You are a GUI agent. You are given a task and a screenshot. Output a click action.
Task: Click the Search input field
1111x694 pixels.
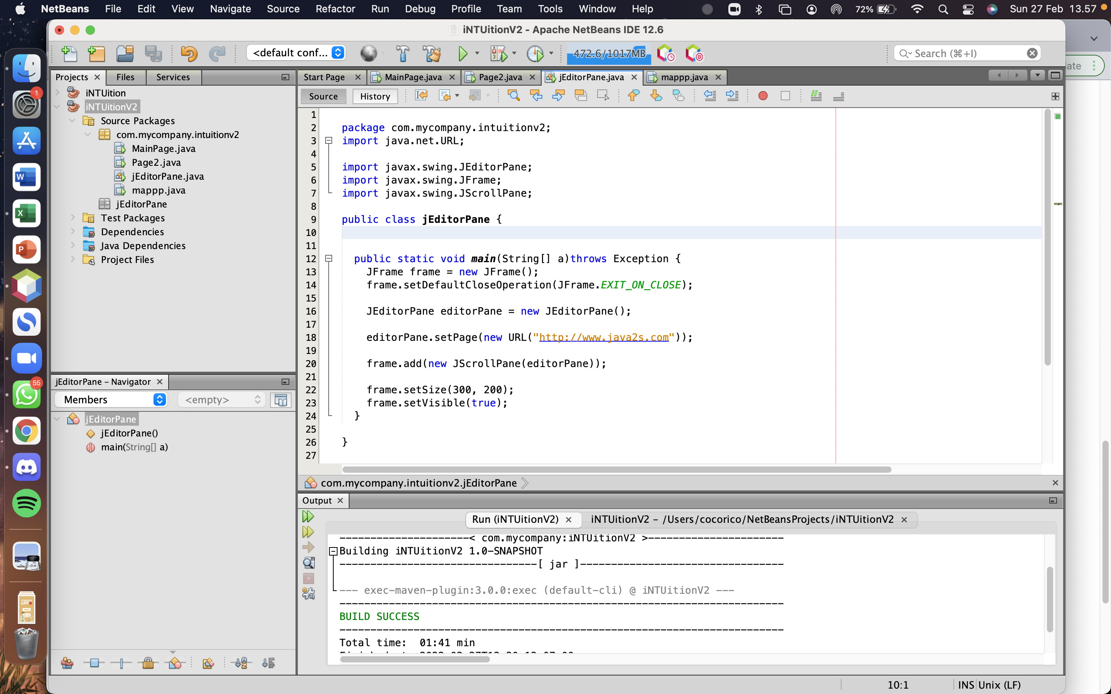coord(966,53)
